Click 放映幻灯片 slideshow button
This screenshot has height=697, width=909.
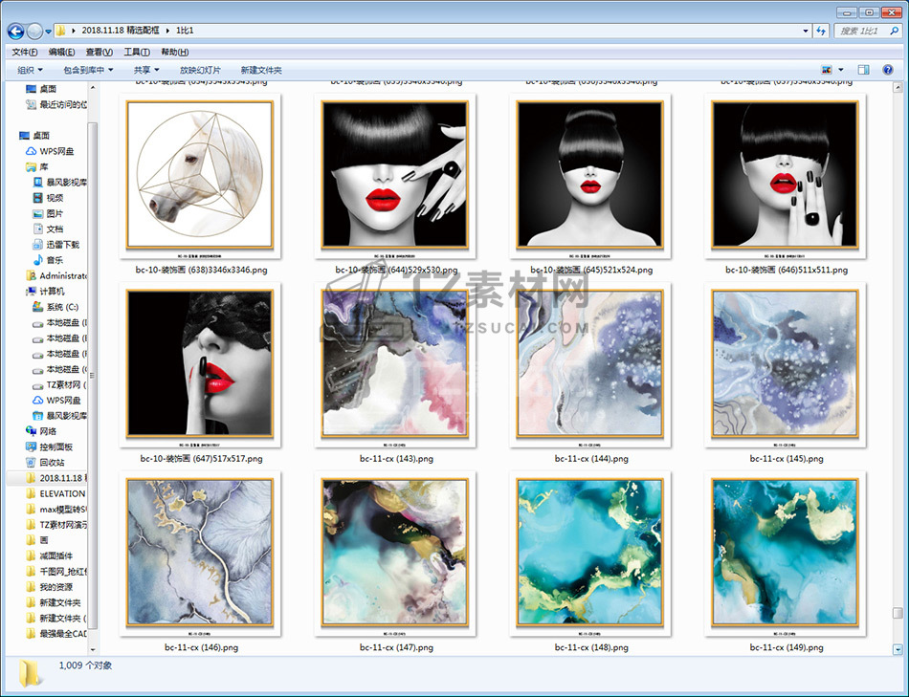(200, 70)
